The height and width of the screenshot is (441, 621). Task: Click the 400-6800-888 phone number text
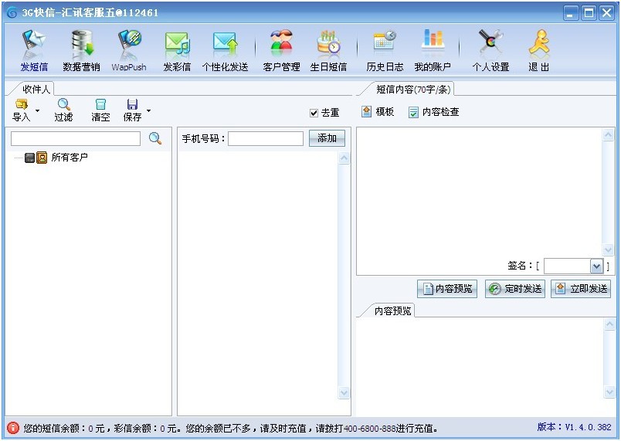(370, 429)
